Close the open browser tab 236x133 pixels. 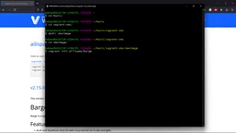point(32,3)
